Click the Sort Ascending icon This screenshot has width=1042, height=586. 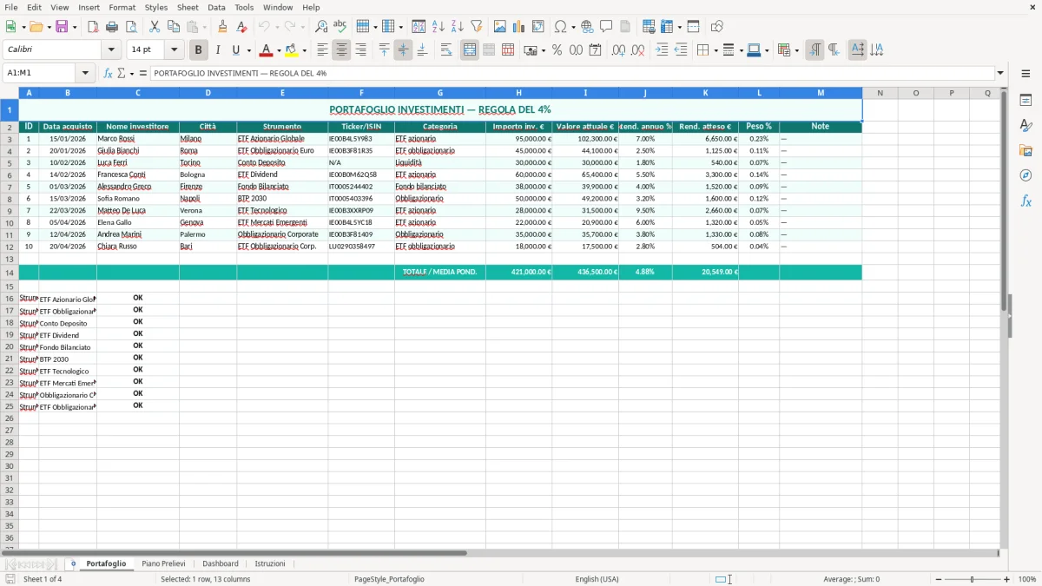pyautogui.click(x=438, y=27)
